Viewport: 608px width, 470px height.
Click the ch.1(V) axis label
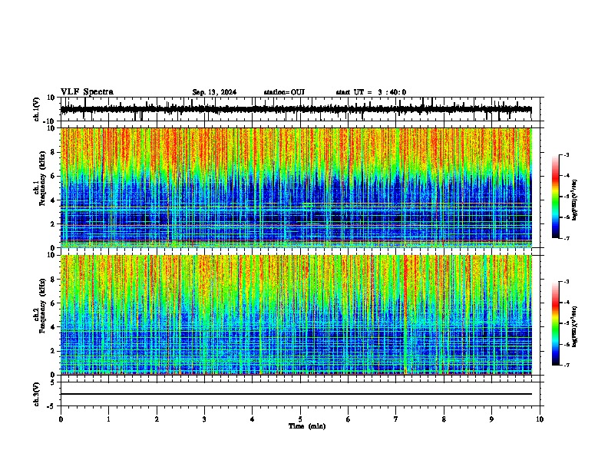pyautogui.click(x=36, y=109)
